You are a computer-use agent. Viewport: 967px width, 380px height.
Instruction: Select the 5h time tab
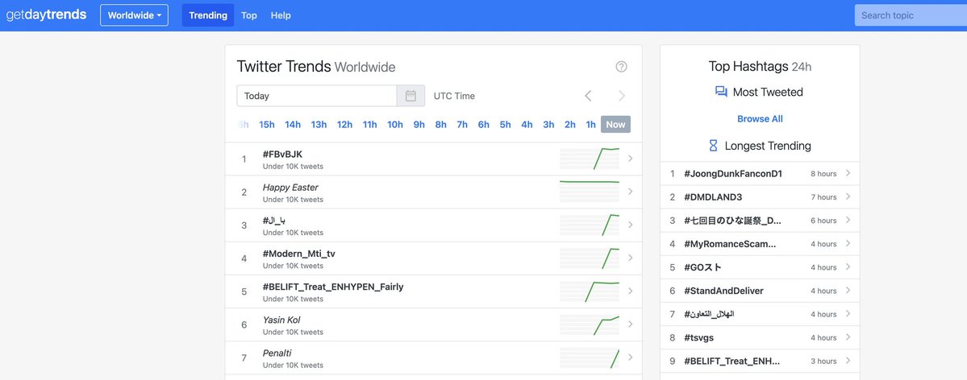(505, 125)
